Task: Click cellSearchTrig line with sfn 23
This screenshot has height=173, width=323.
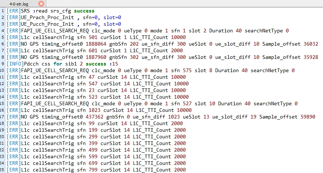Action: pyautogui.click(x=96, y=90)
